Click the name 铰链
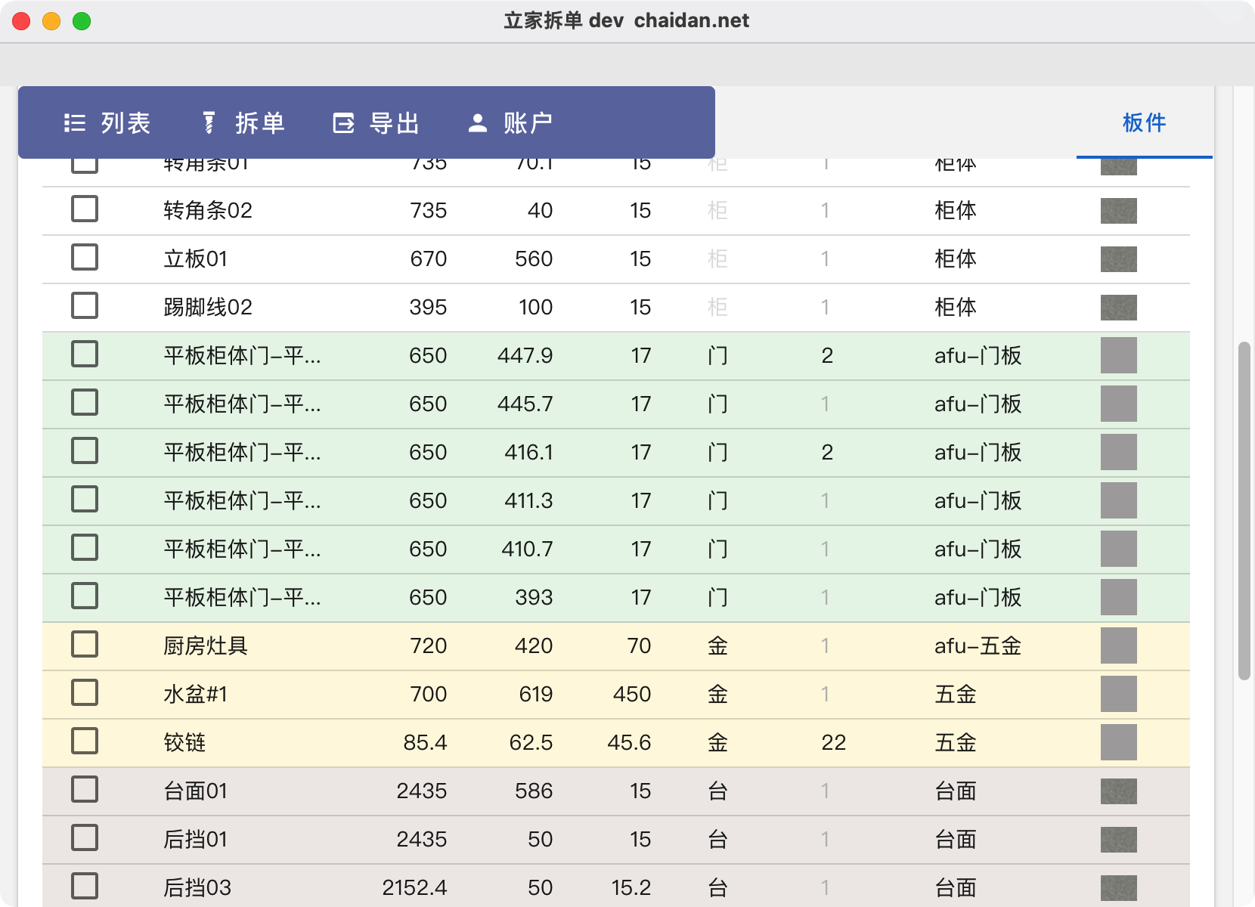Viewport: 1255px width, 907px height. (x=184, y=742)
